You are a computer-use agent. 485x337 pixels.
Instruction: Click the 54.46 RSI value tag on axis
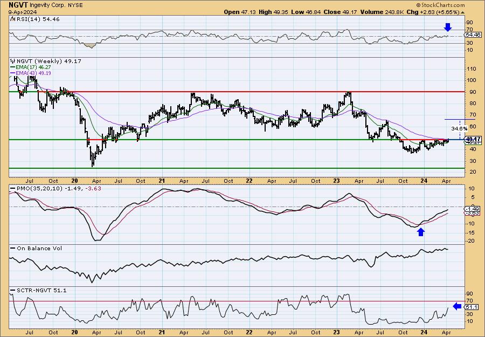473,35
